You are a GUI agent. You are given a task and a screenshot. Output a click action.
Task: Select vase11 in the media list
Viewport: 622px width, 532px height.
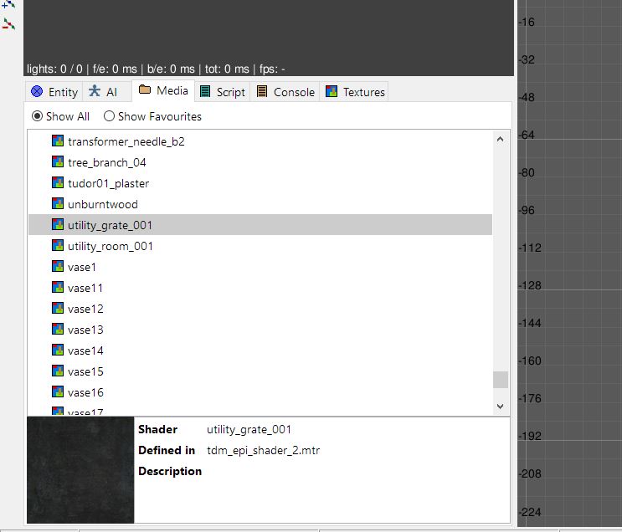click(85, 288)
